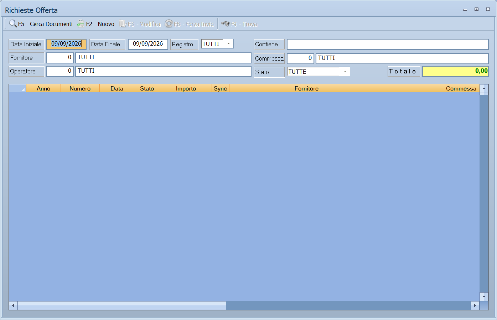Screen dimensions: 497x320
Task: Click the Data Finale date field
Action: click(x=148, y=44)
